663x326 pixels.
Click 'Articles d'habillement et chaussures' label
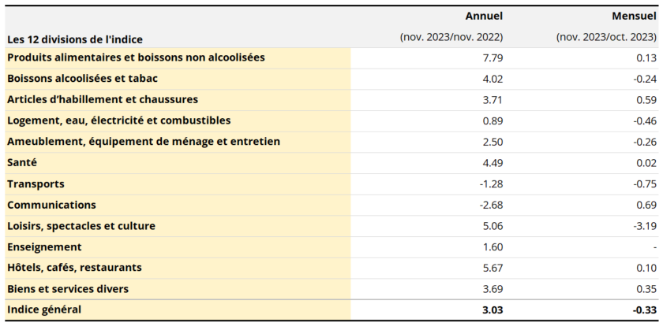[103, 99]
